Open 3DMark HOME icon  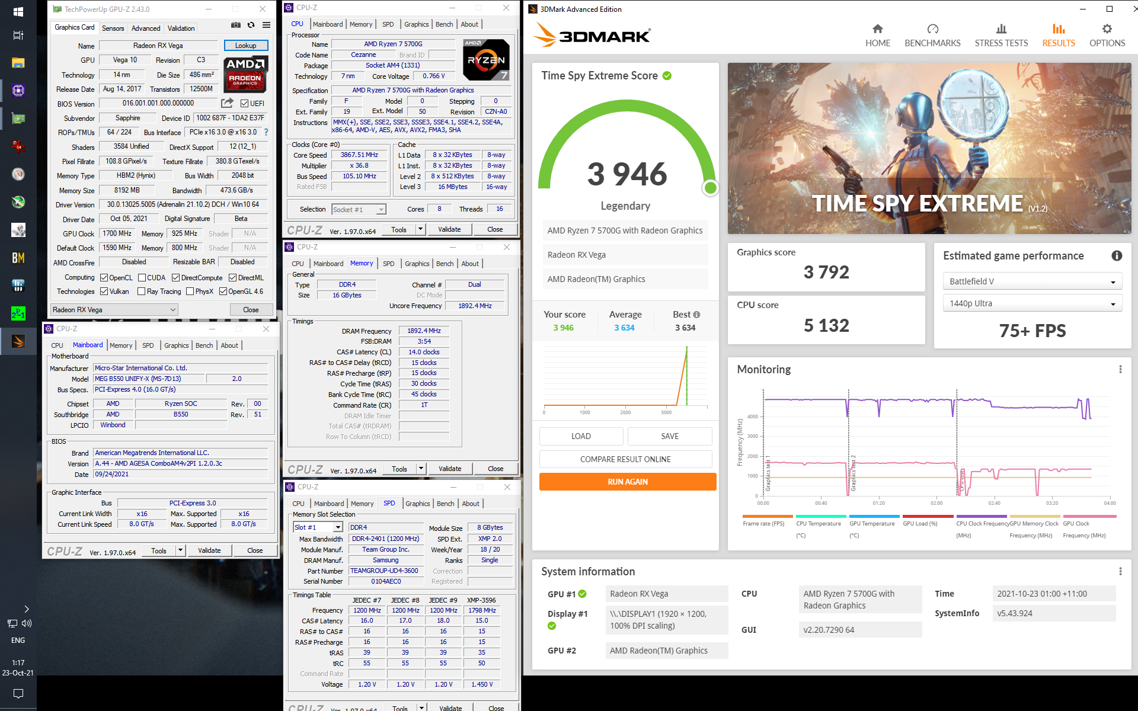click(878, 29)
